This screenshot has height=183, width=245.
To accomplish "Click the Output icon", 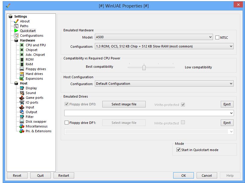I will (22, 112).
